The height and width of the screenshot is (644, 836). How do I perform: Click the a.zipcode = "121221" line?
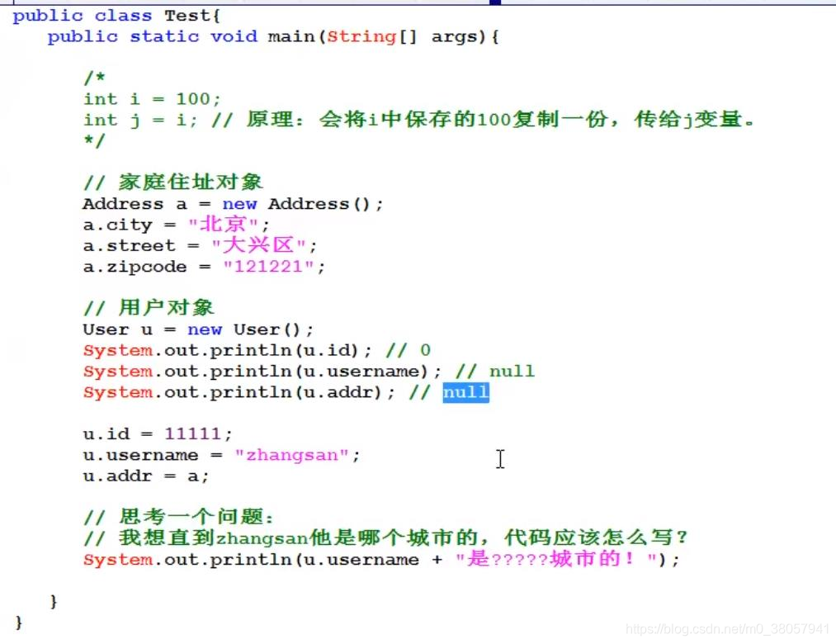(204, 266)
